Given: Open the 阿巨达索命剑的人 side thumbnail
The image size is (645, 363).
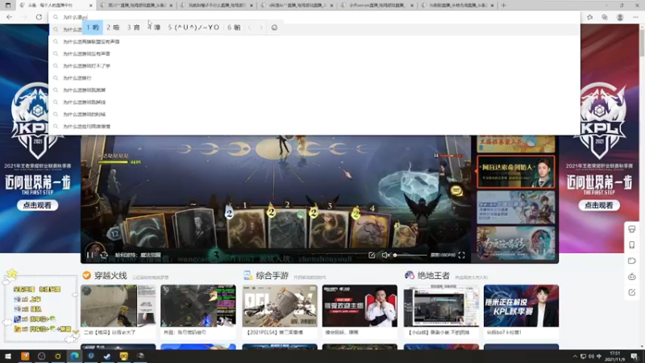Looking at the screenshot, I should 515,172.
